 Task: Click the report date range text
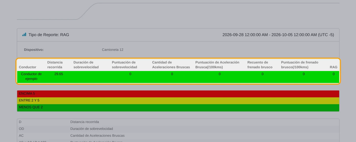click(x=278, y=35)
